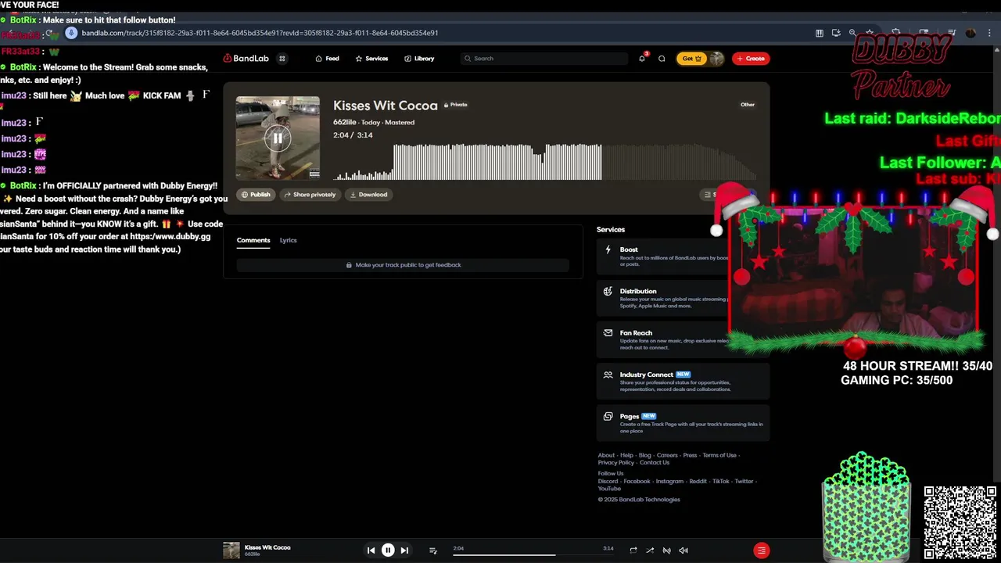Viewport: 1001px width, 563px height.
Task: Follow BandLab on Facebook
Action: point(637,482)
